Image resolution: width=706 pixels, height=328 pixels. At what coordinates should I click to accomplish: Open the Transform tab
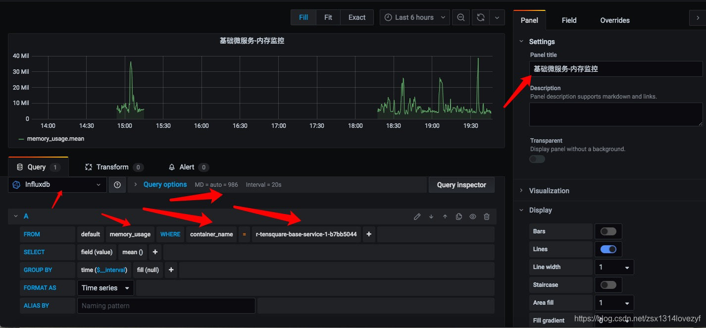tap(114, 167)
